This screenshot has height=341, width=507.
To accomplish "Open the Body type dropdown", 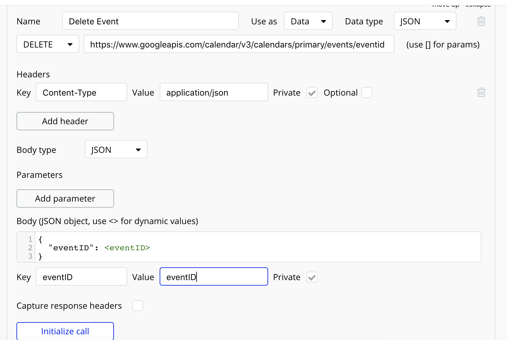I will click(x=116, y=149).
